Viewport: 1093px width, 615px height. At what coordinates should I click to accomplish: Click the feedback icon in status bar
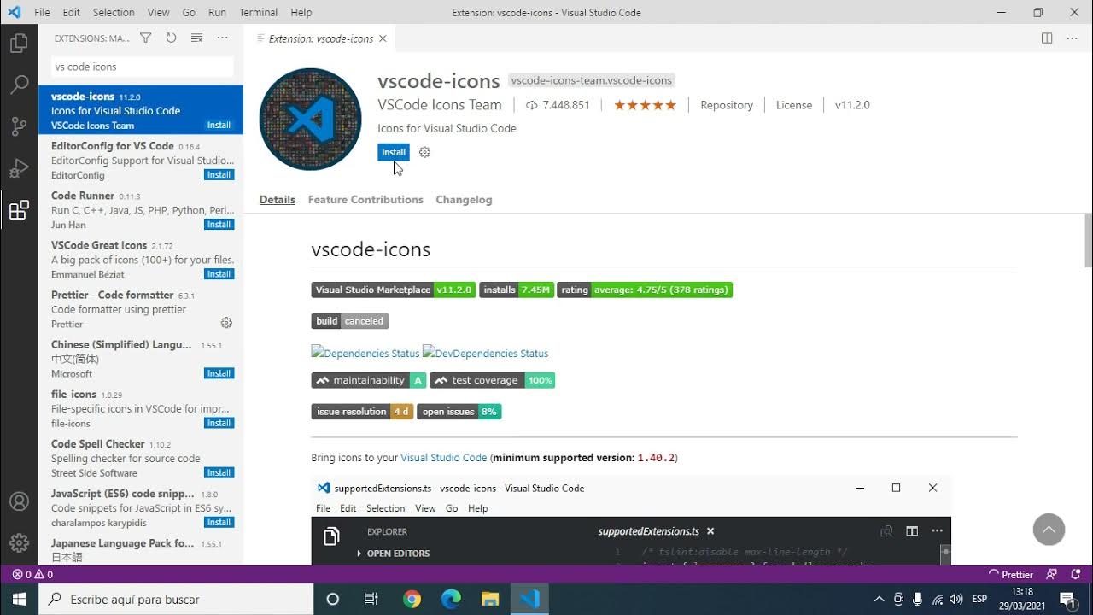point(1051,575)
